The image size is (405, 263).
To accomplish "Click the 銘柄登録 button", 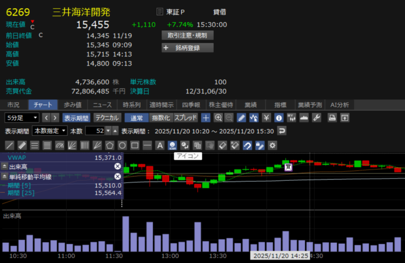I will (187, 48).
